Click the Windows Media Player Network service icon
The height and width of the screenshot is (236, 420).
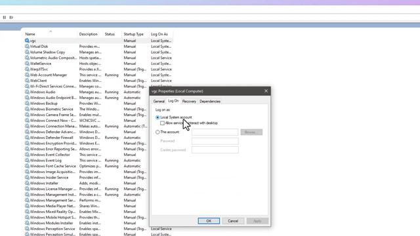(27, 206)
